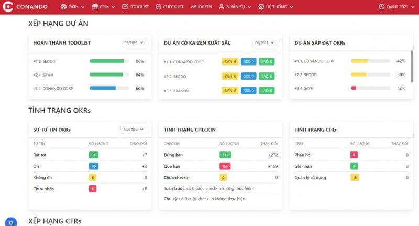Click '#1 1. CONANDO CORP' in OKRs ranking
The height and width of the screenshot is (226, 419).
[x=314, y=61]
